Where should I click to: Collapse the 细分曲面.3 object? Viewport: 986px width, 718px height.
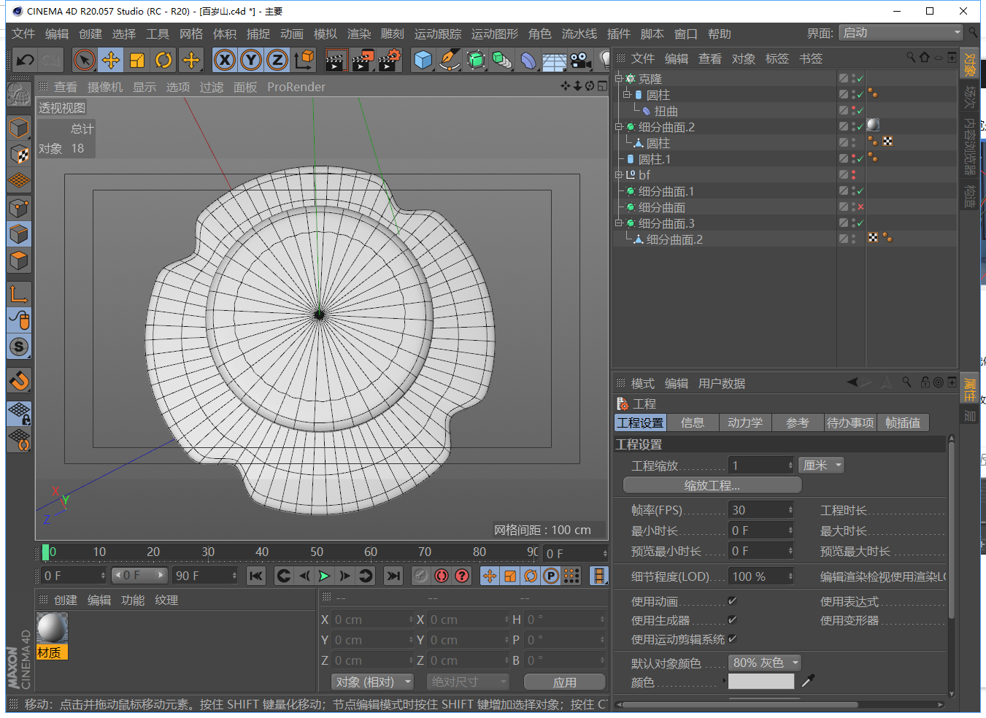(x=619, y=223)
